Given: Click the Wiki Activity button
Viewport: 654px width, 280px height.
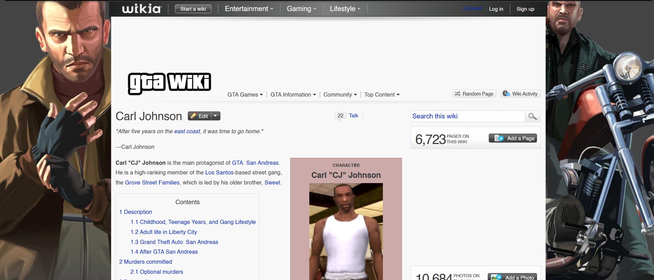Looking at the screenshot, I should (x=520, y=94).
